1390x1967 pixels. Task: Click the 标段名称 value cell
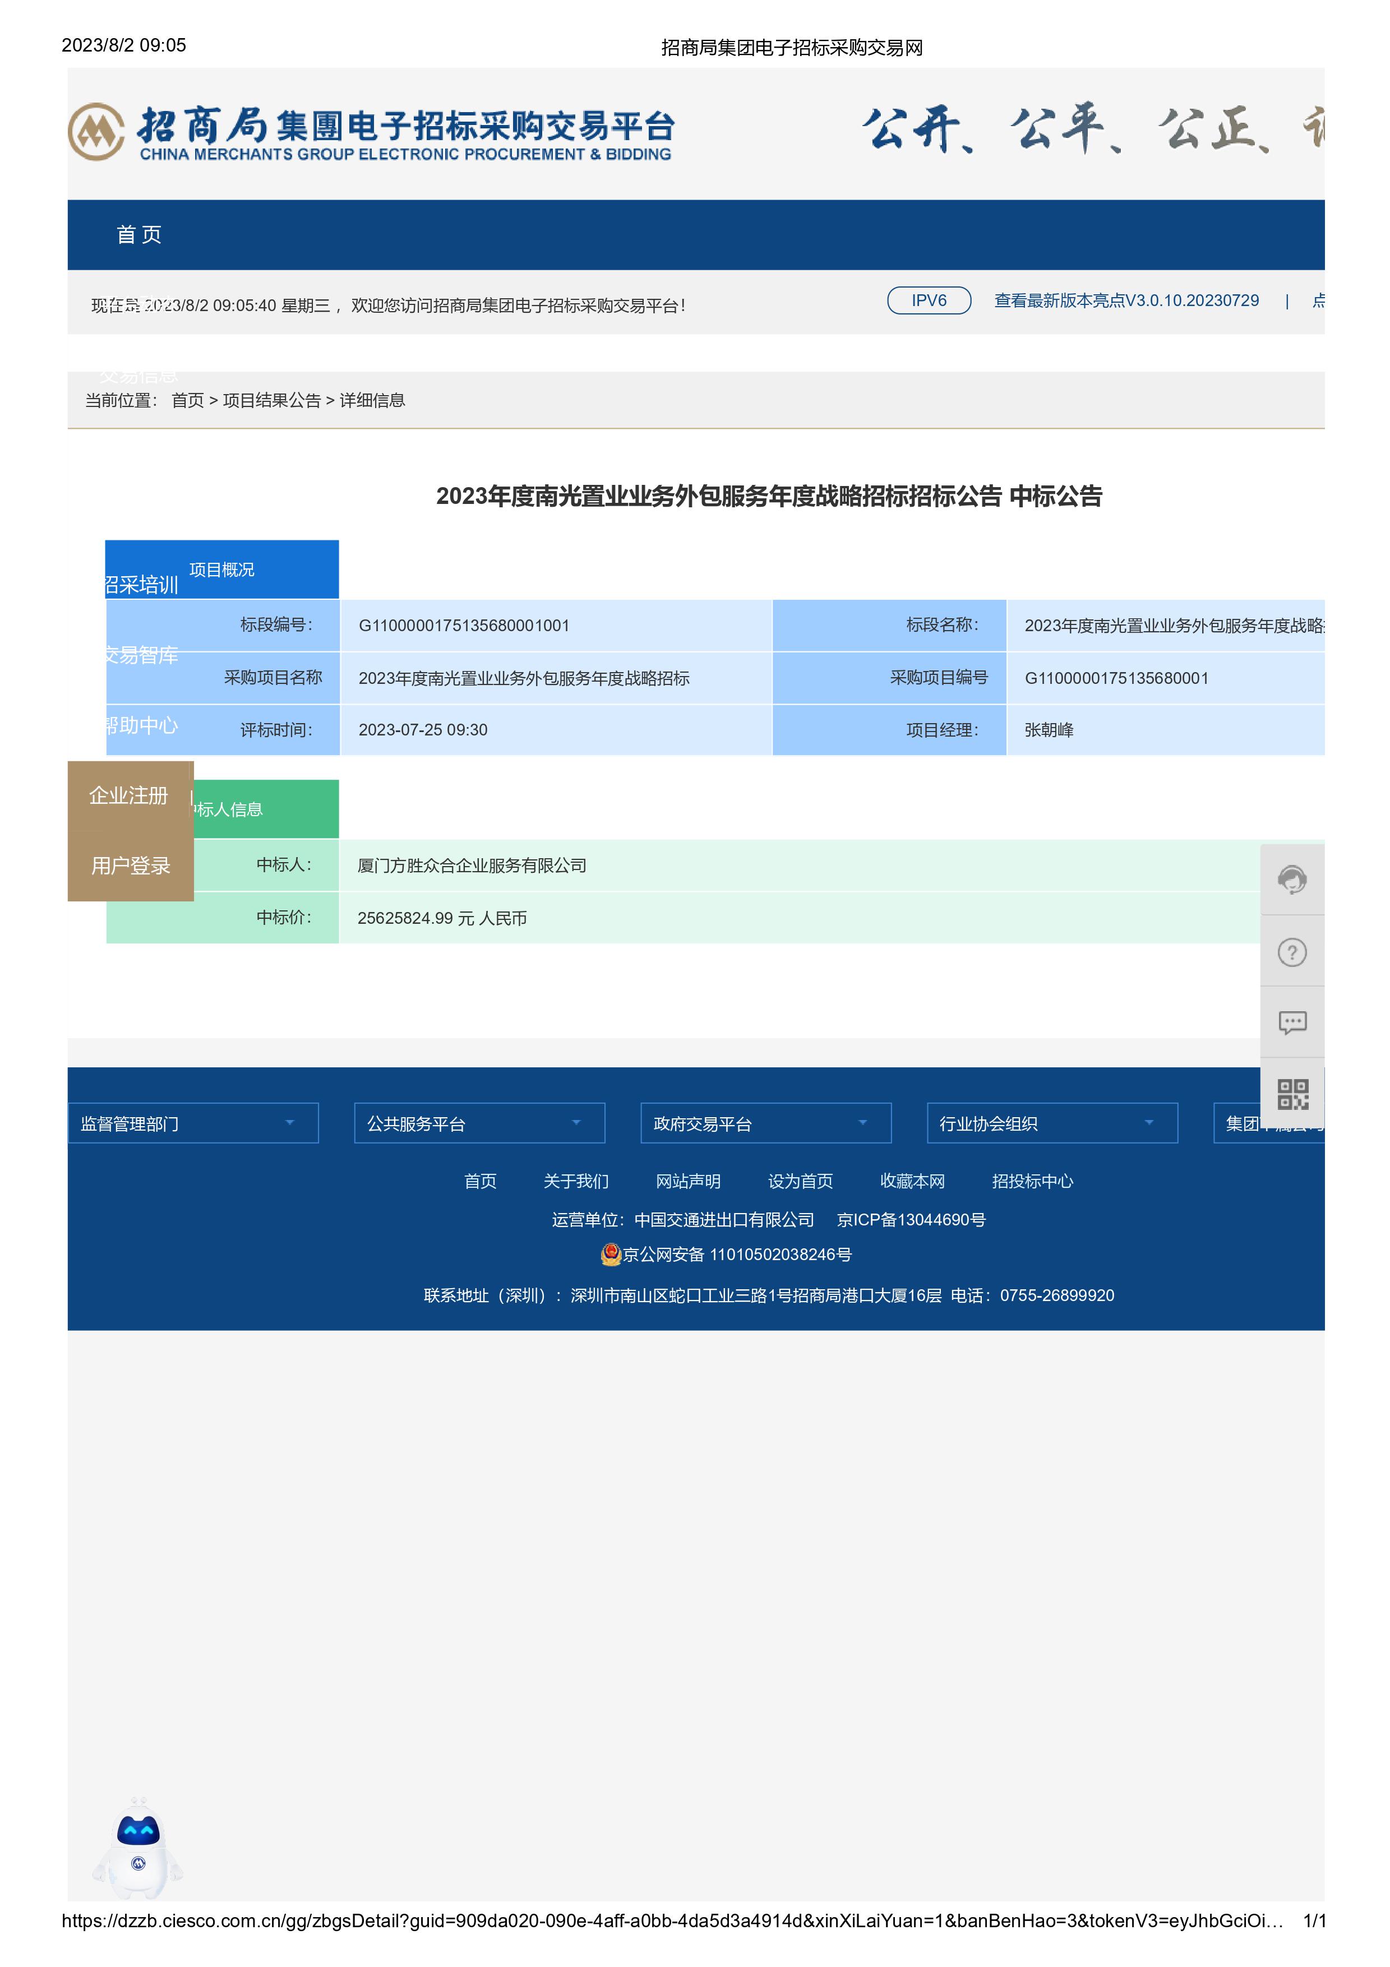1166,626
